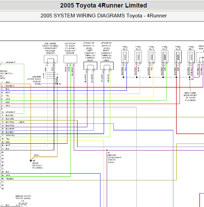
Task: Click pin label "19 RED"
Action: pyautogui.click(x=6, y=142)
